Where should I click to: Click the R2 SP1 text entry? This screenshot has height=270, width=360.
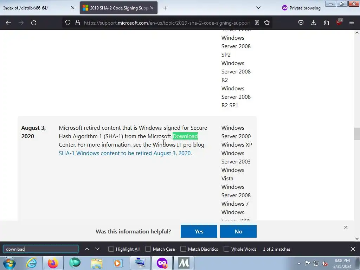point(230,105)
